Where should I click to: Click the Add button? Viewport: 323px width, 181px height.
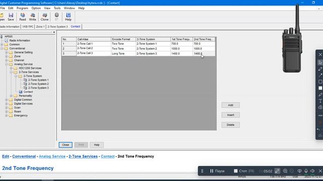(231, 105)
